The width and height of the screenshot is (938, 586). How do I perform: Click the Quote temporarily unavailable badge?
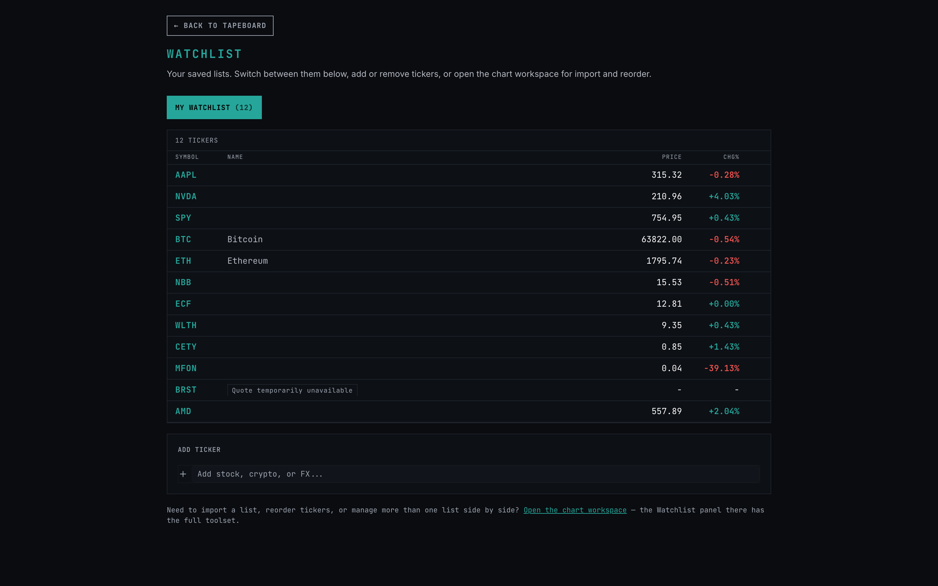(x=292, y=390)
